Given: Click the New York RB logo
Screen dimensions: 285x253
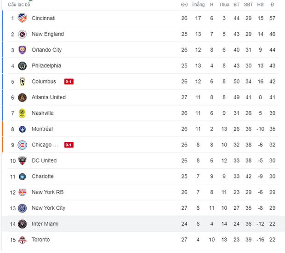Looking at the screenshot, I should [x=22, y=192].
